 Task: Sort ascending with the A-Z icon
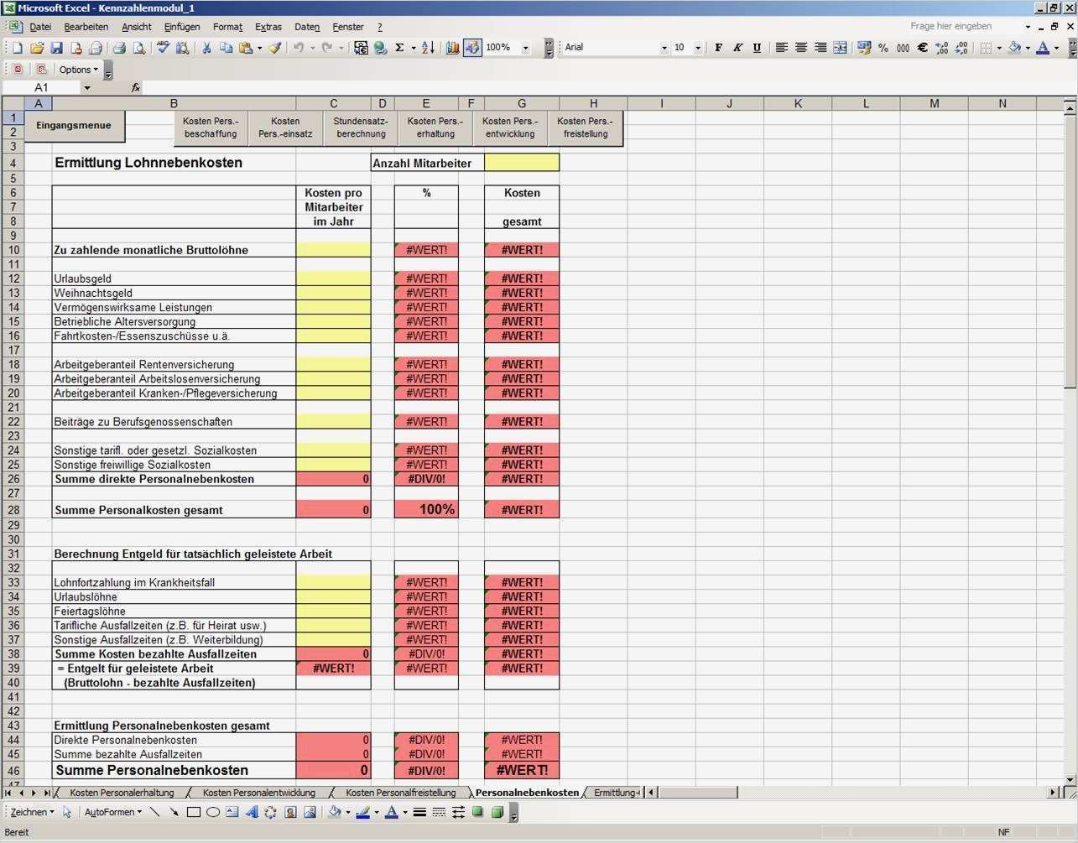(428, 48)
